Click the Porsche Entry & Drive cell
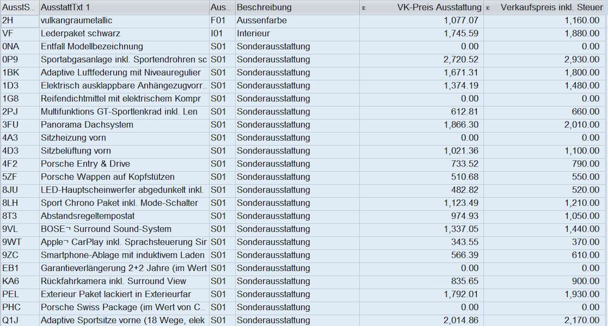Screen dimensions: 608x326 [124, 164]
